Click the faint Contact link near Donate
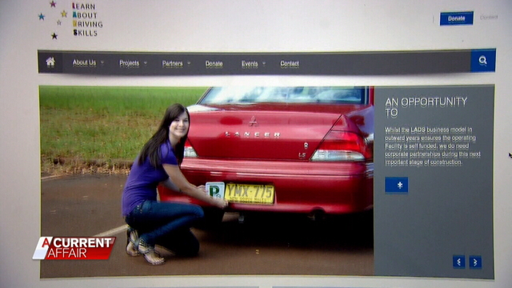The image size is (512, 288). click(x=489, y=18)
